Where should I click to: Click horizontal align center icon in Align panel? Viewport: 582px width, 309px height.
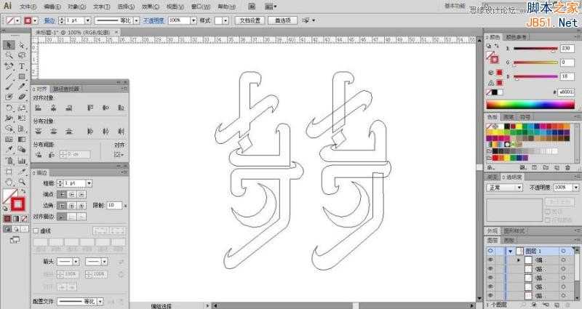[x=53, y=108]
